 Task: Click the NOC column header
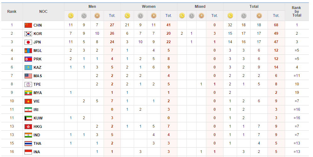pos(43,12)
